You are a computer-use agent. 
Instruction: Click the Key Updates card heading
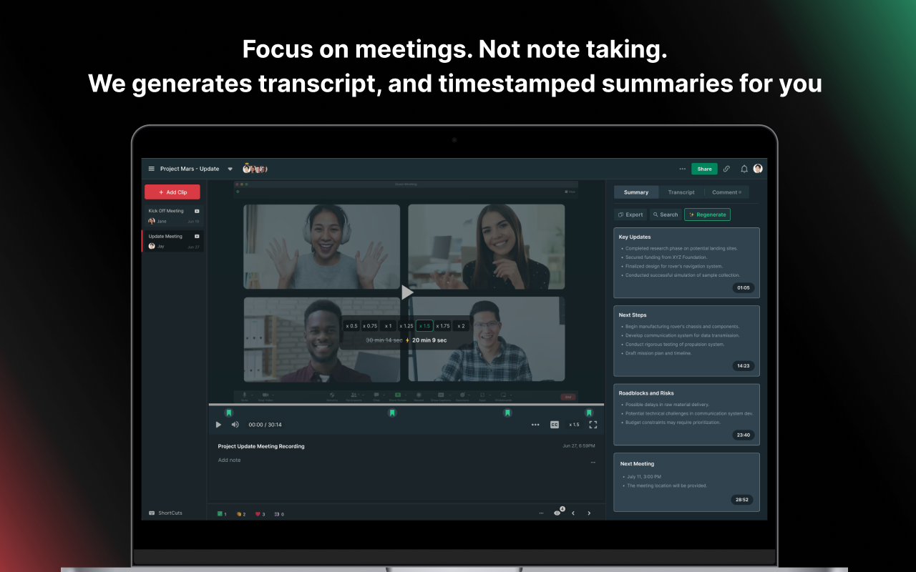[x=635, y=237]
